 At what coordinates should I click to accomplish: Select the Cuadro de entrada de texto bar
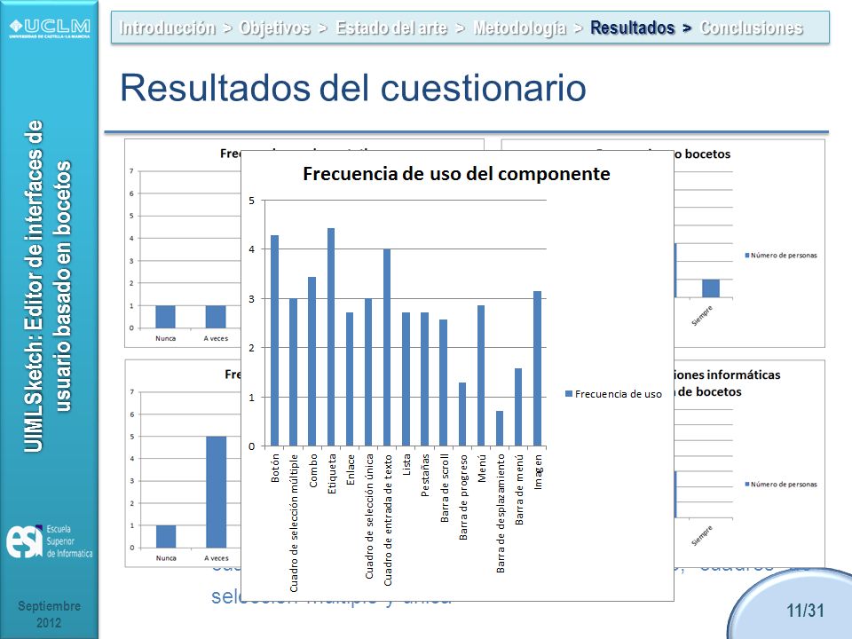[387, 348]
